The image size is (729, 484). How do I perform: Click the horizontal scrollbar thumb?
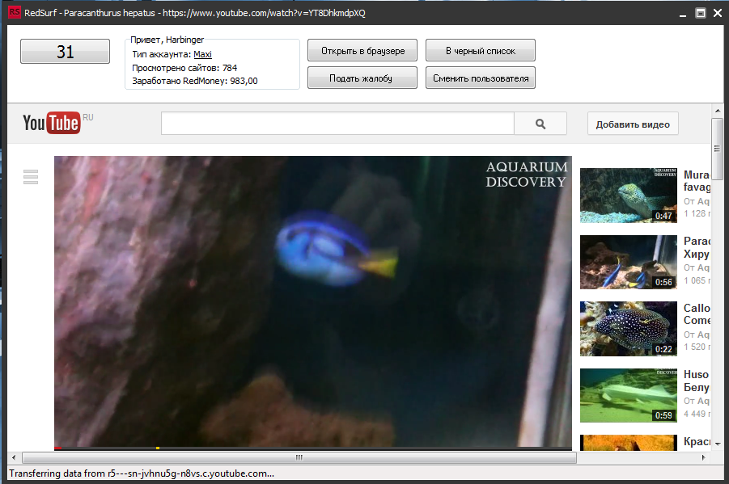(x=299, y=457)
